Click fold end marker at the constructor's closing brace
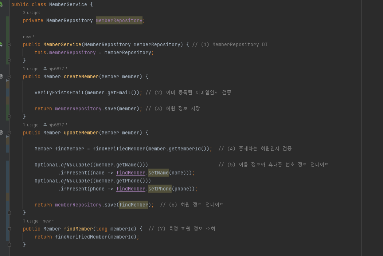 click(9, 60)
